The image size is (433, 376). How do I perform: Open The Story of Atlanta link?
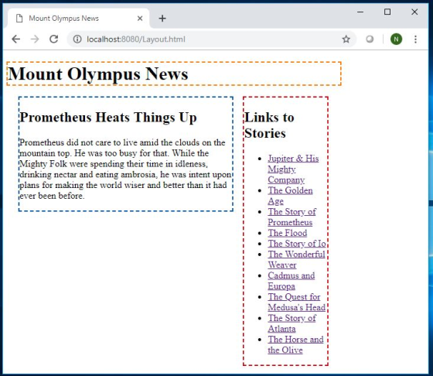pos(292,323)
